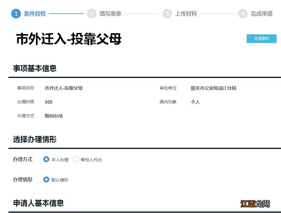Screen dimensions: 281x213
Task: Click the step 4 '完成申请' circle icon
Action: [x=243, y=13]
